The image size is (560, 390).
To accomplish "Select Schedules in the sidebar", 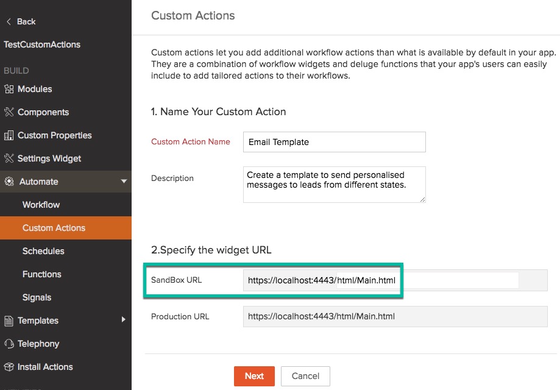I will click(43, 251).
